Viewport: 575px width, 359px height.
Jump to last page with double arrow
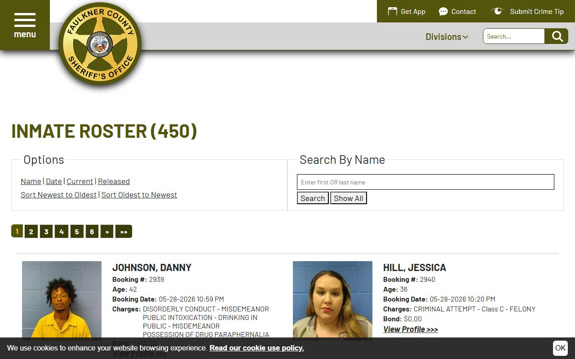click(x=124, y=232)
